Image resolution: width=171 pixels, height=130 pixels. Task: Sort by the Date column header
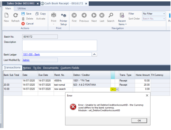pyautogui.click(x=30, y=75)
